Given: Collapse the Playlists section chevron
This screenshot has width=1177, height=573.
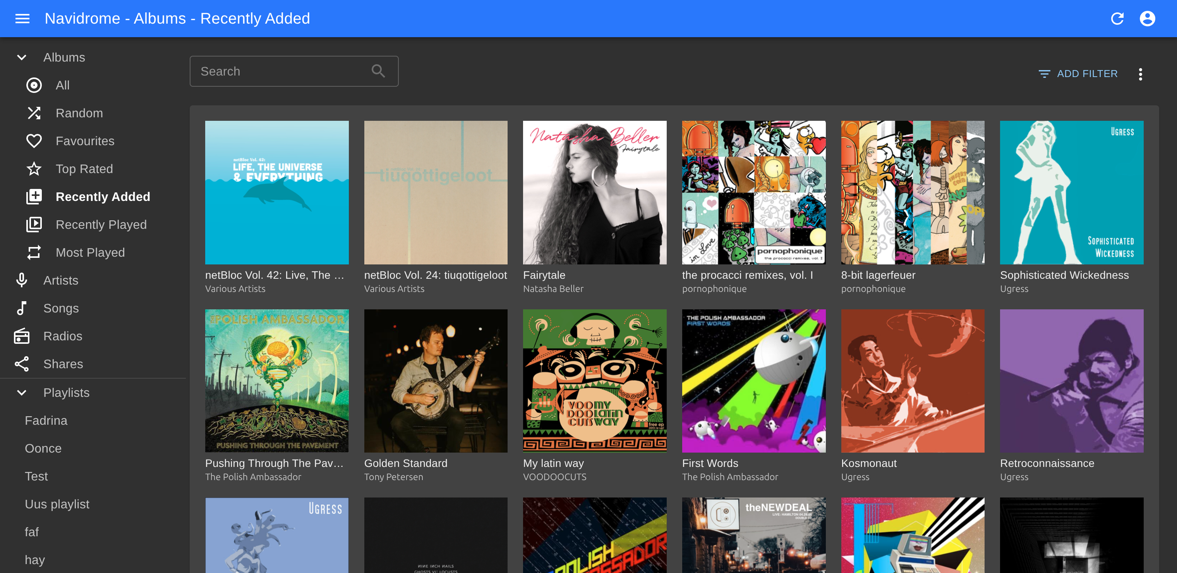Looking at the screenshot, I should point(21,393).
